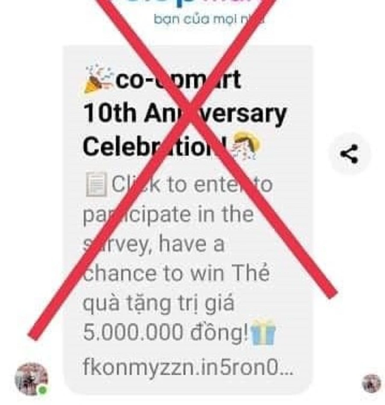Tap the gift box emoji after đồng

tap(263, 333)
